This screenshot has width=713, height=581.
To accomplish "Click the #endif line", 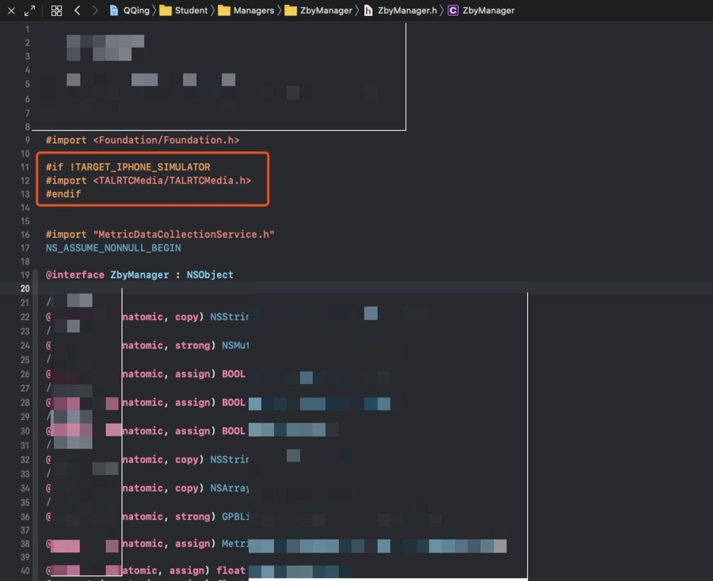I will point(63,194).
